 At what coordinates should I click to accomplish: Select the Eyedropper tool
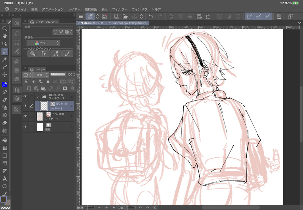pos(5,67)
